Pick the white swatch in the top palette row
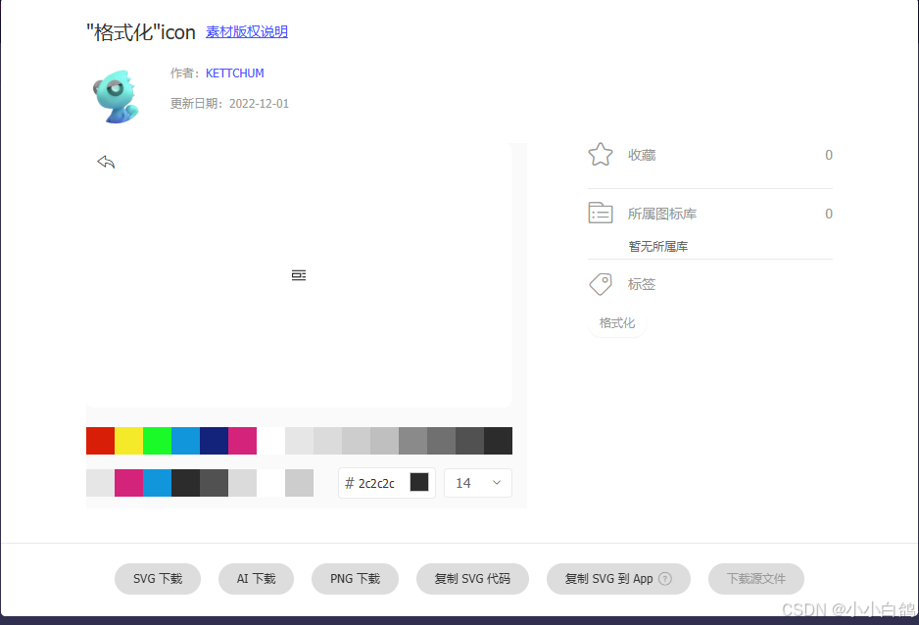919x625 pixels. [270, 441]
